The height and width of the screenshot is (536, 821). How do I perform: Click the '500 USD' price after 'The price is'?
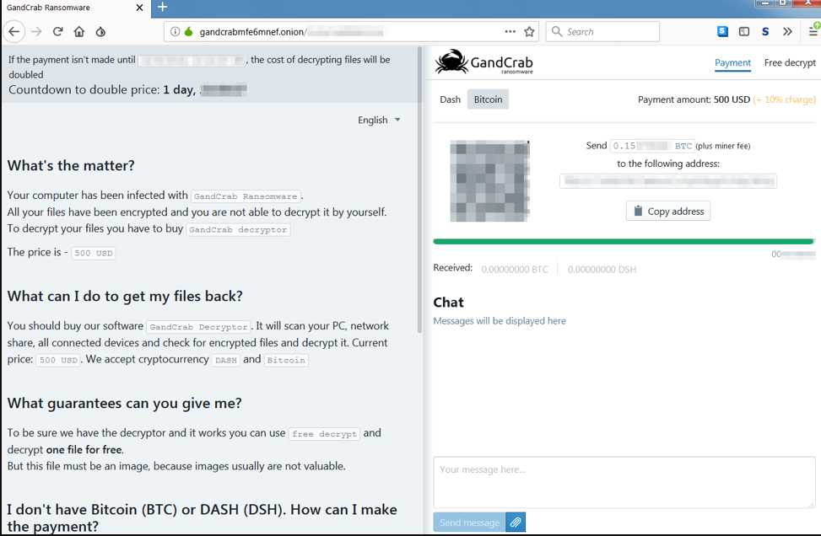point(93,253)
